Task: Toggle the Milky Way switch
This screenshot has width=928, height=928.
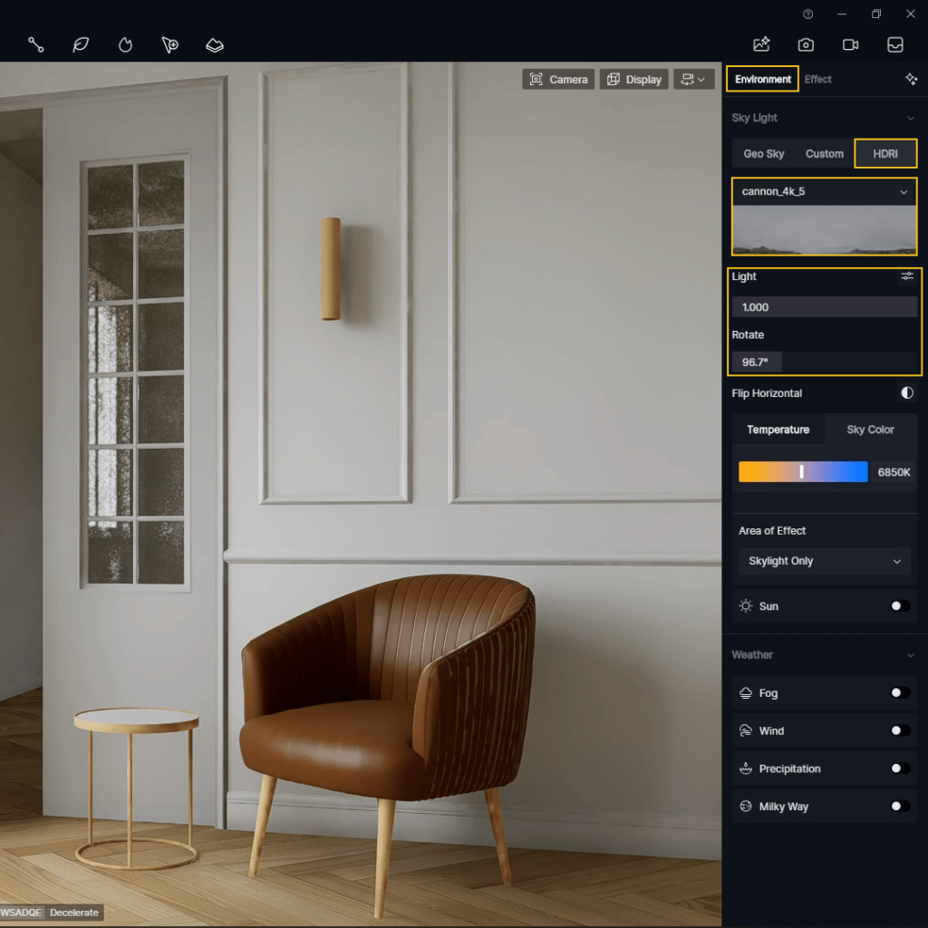Action: click(x=900, y=807)
